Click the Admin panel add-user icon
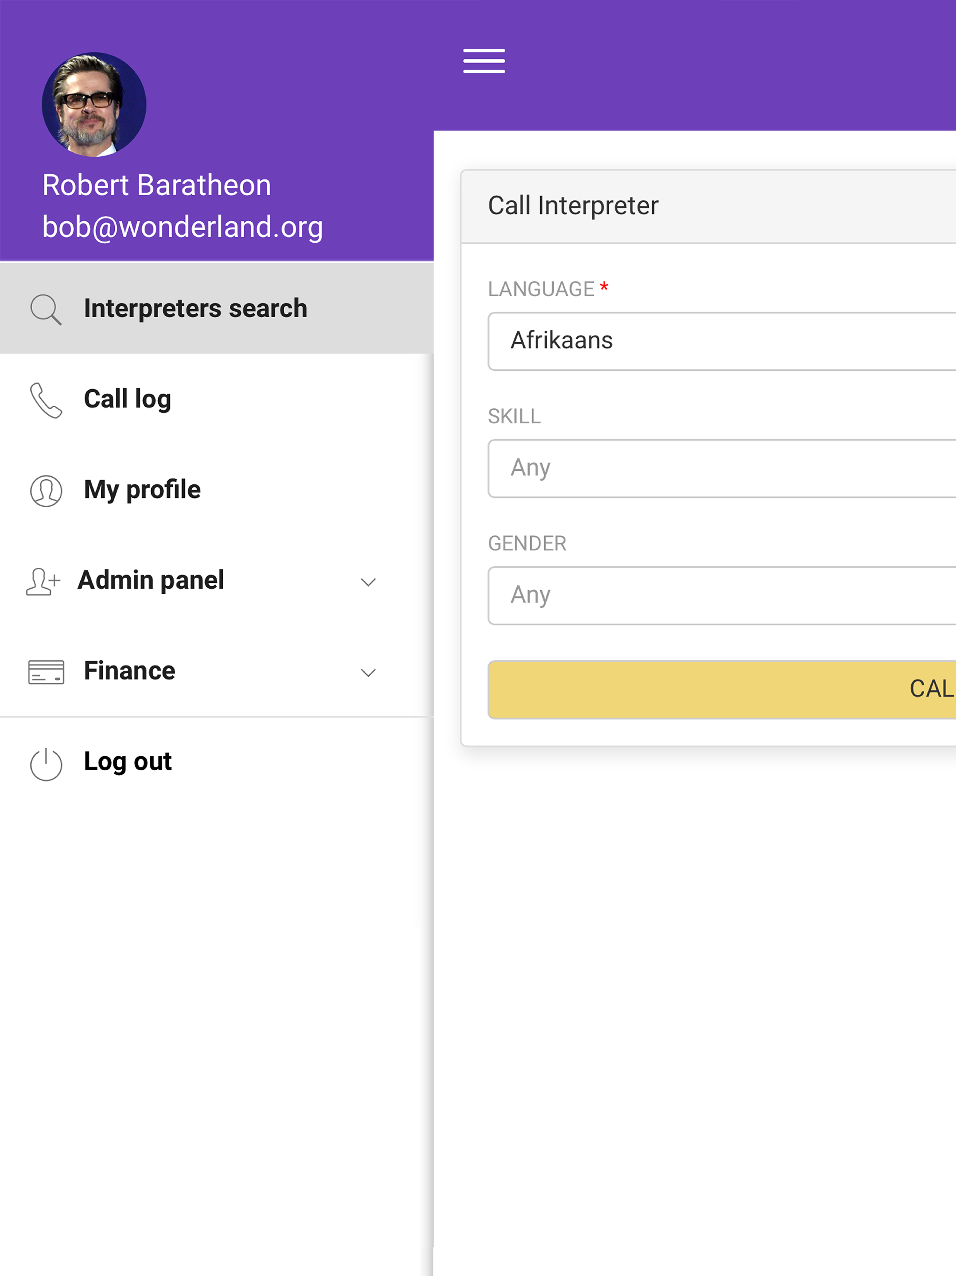 43,582
